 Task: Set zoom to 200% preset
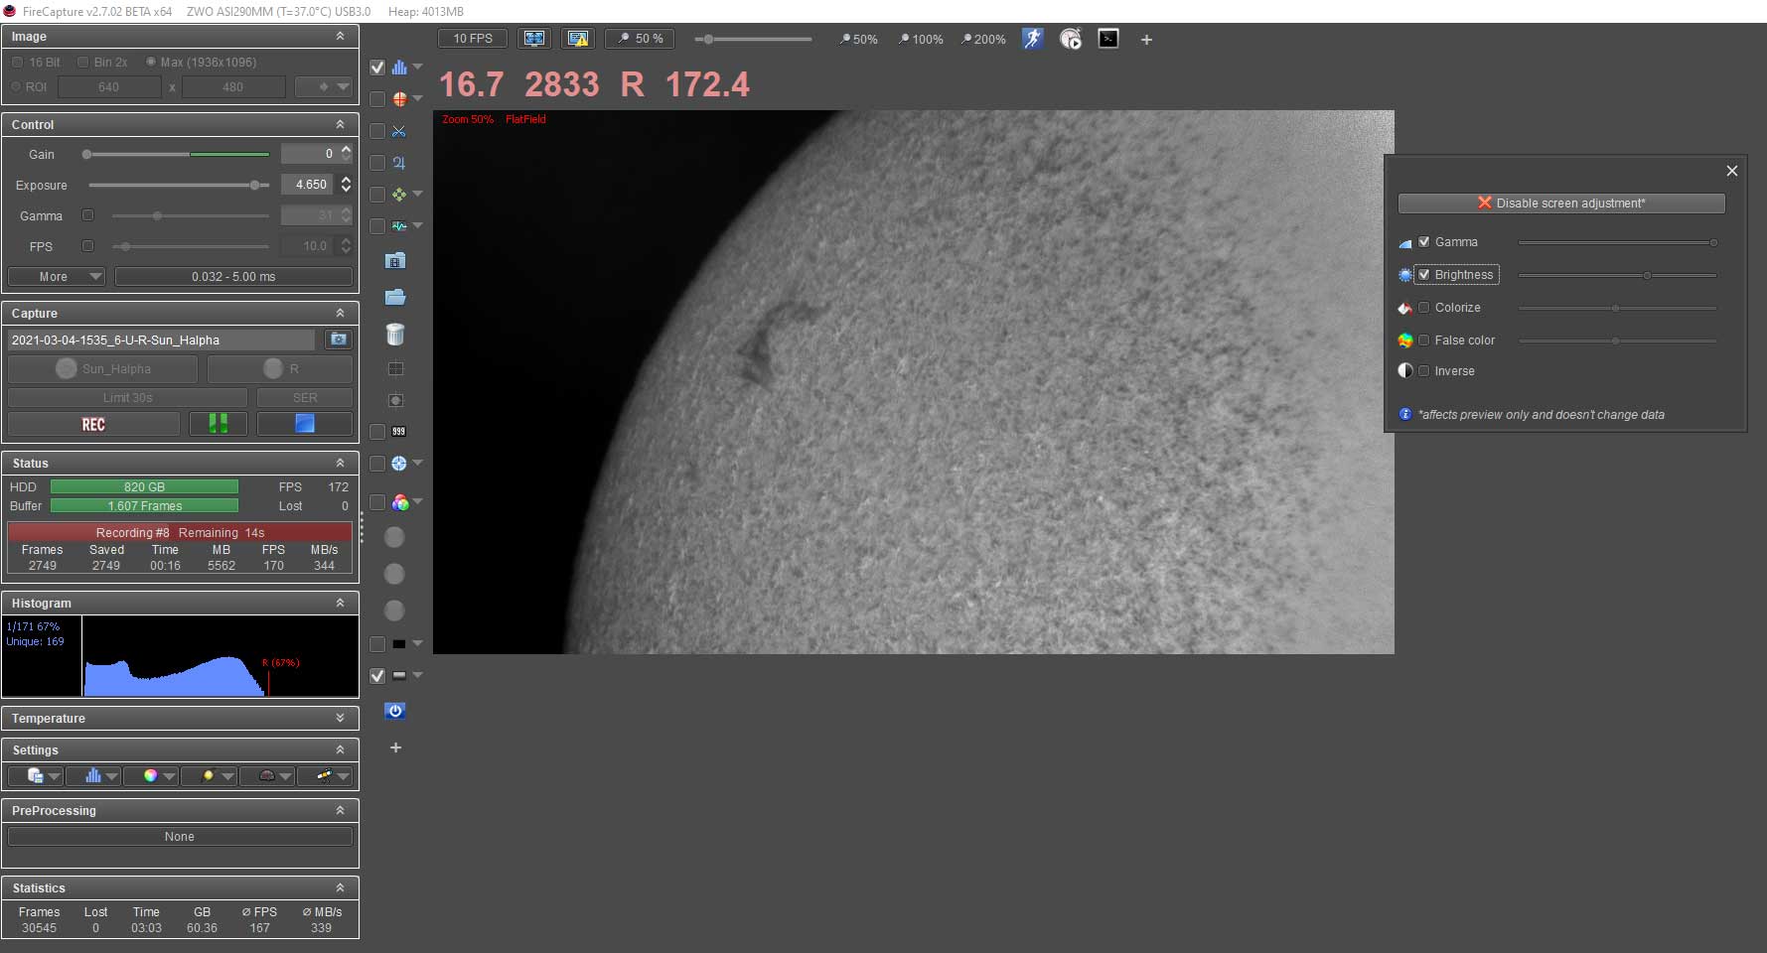coord(983,40)
